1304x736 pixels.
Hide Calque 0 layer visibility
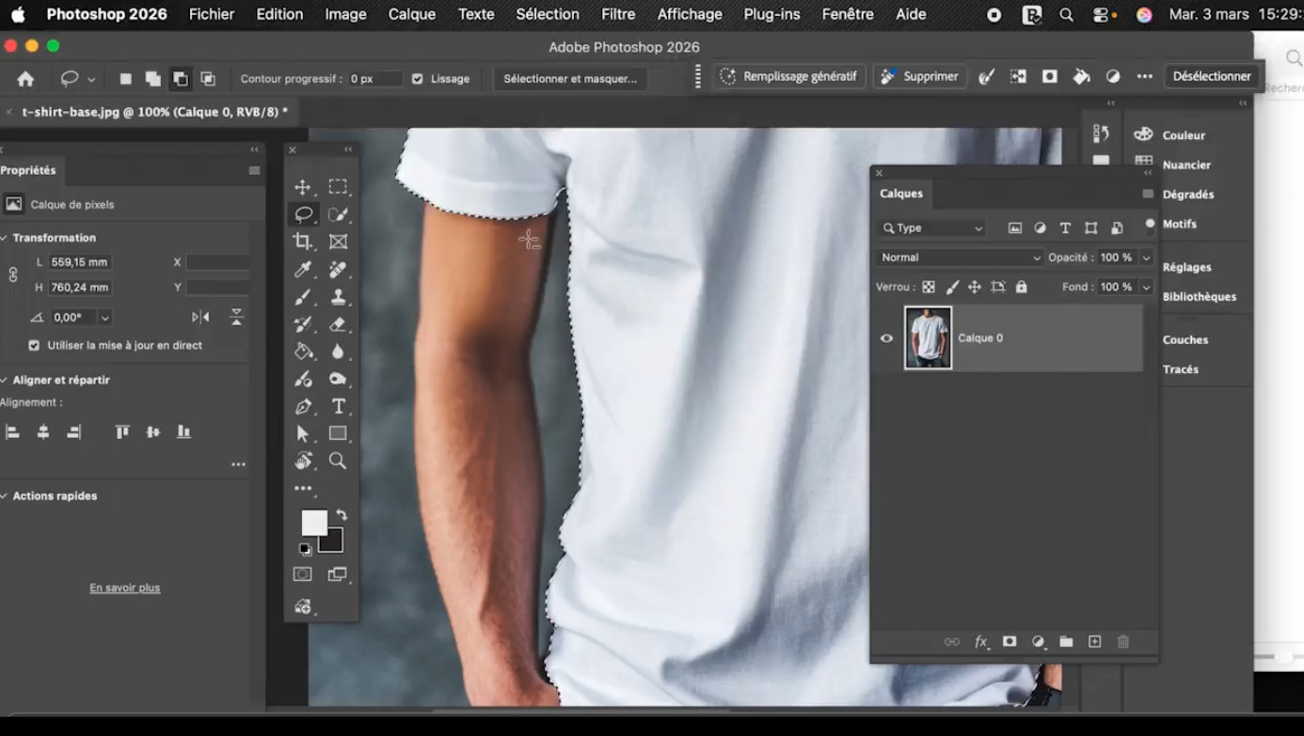pos(886,338)
